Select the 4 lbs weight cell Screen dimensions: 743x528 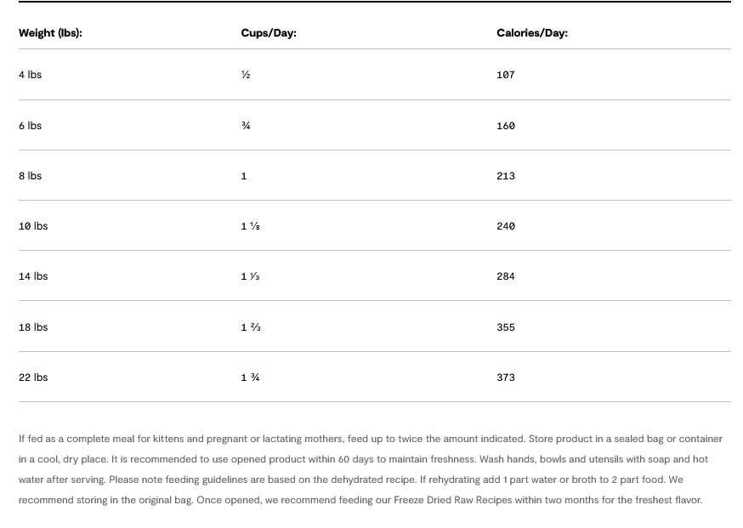pos(30,75)
